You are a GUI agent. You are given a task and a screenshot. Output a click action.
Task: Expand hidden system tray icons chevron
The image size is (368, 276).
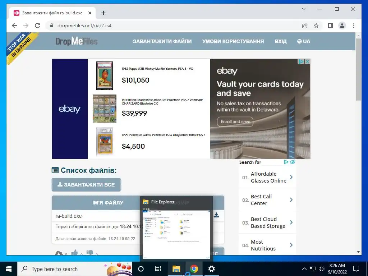(x=304, y=269)
